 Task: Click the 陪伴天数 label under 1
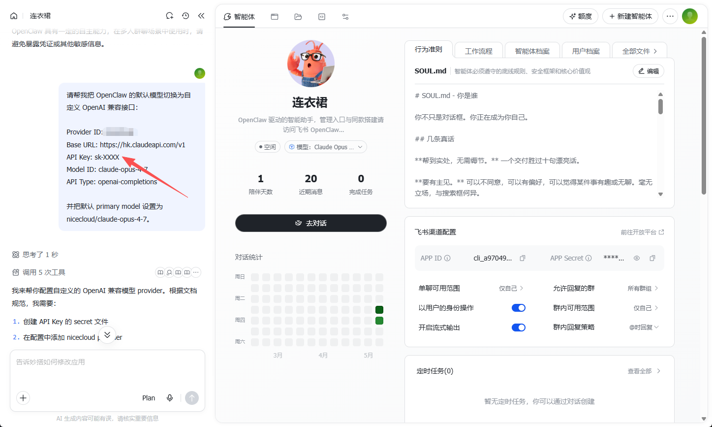click(x=260, y=192)
